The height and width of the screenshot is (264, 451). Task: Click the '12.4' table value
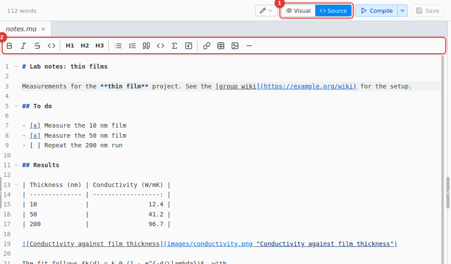pyautogui.click(x=156, y=205)
